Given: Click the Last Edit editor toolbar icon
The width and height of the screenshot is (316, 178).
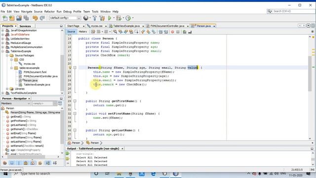Looking at the screenshot, I should (93, 32).
